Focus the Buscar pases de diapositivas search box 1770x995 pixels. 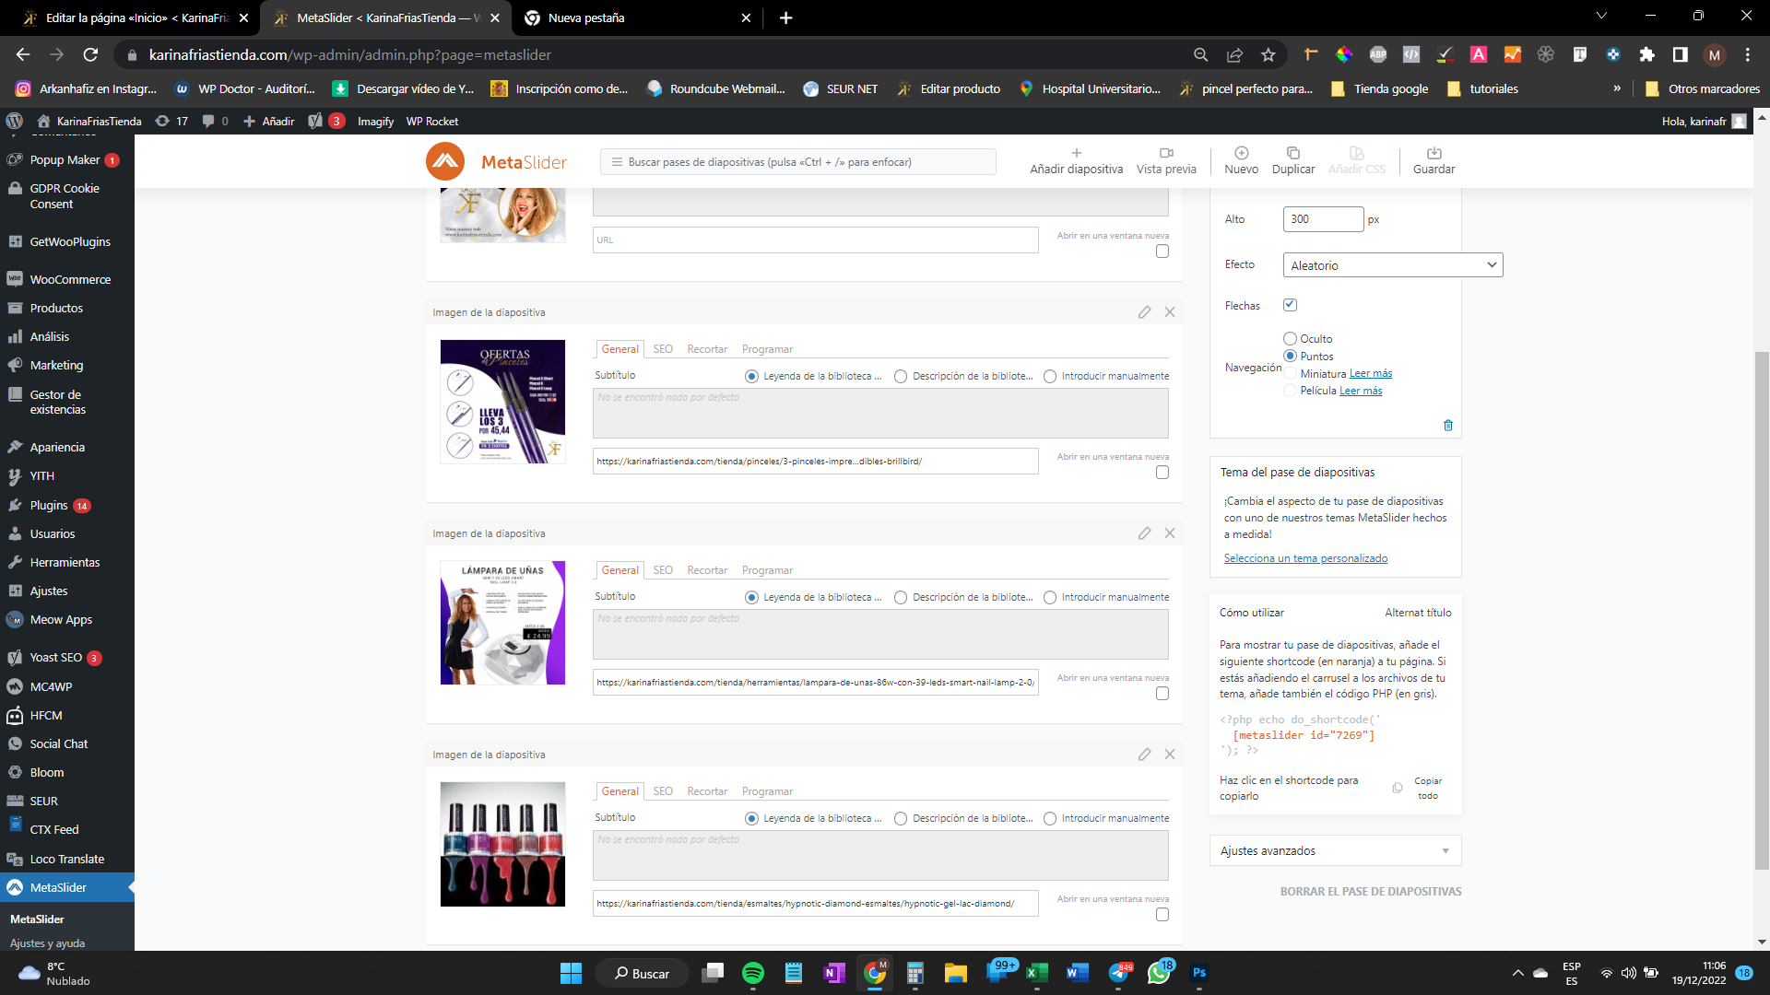(798, 162)
